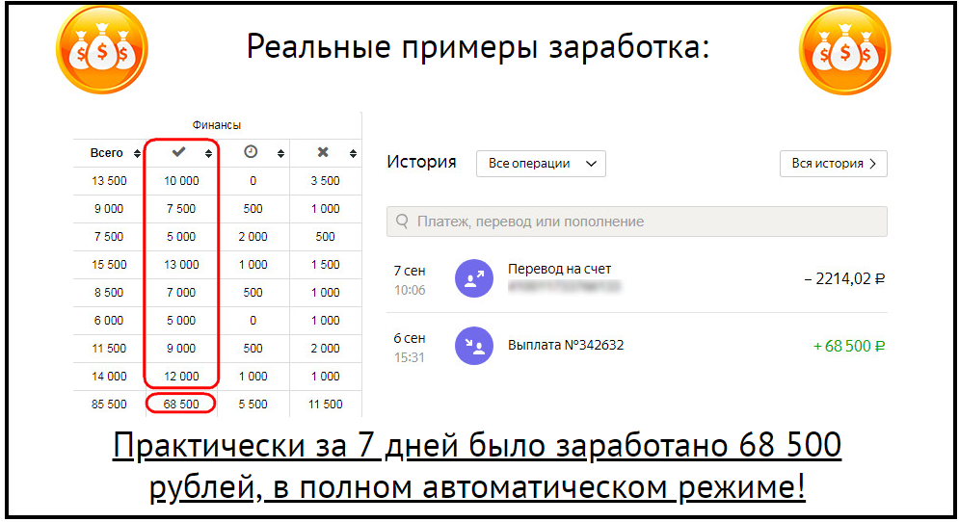Click the purple transfer icon for 7 сен

[x=473, y=278]
